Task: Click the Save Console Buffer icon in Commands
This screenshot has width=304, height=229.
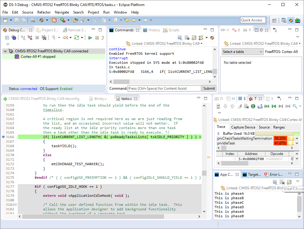Action: point(180,38)
